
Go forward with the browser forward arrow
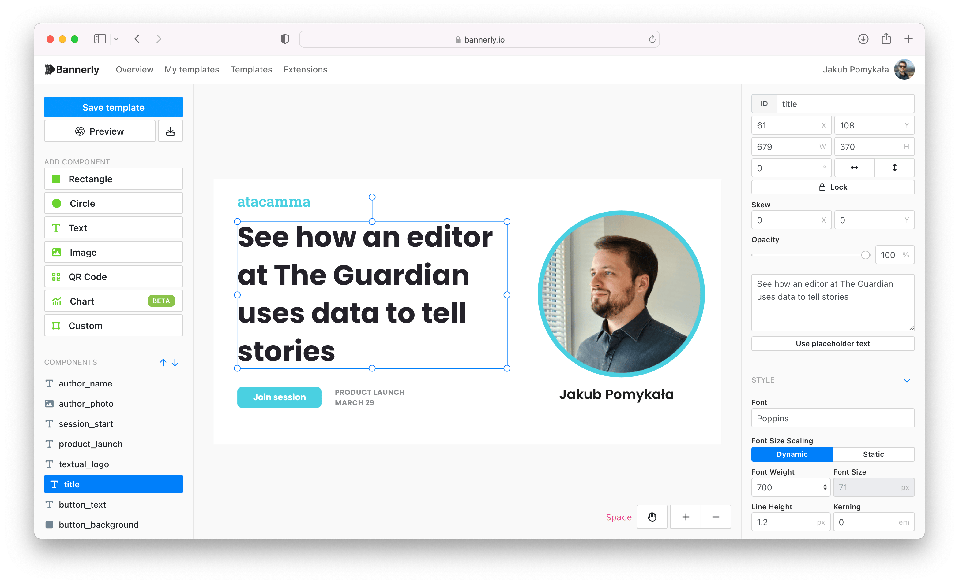click(158, 39)
